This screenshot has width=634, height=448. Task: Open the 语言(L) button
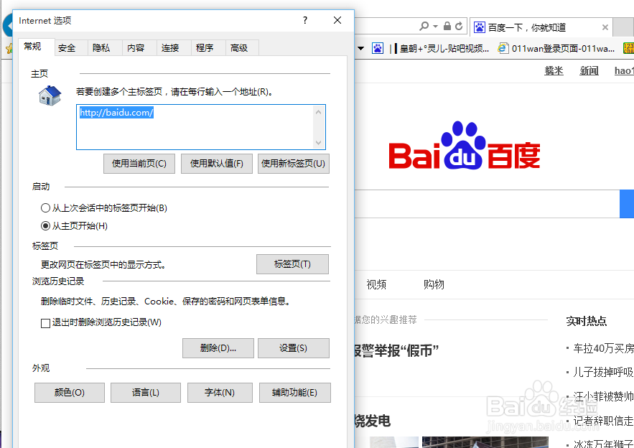(146, 393)
